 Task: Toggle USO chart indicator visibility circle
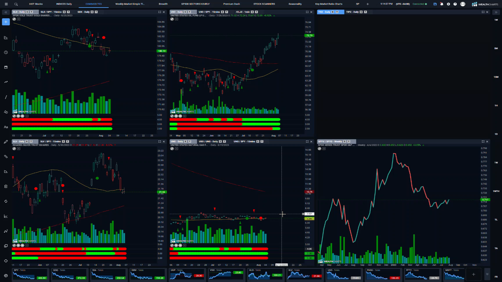tap(172, 19)
